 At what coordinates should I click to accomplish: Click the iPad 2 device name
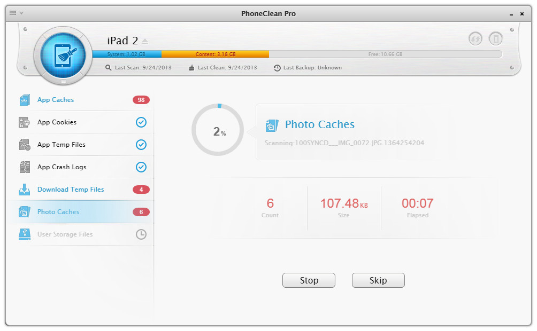[x=122, y=41]
